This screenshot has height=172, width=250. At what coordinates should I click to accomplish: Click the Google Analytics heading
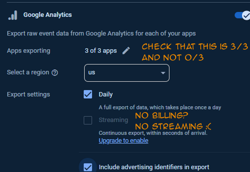click(47, 15)
